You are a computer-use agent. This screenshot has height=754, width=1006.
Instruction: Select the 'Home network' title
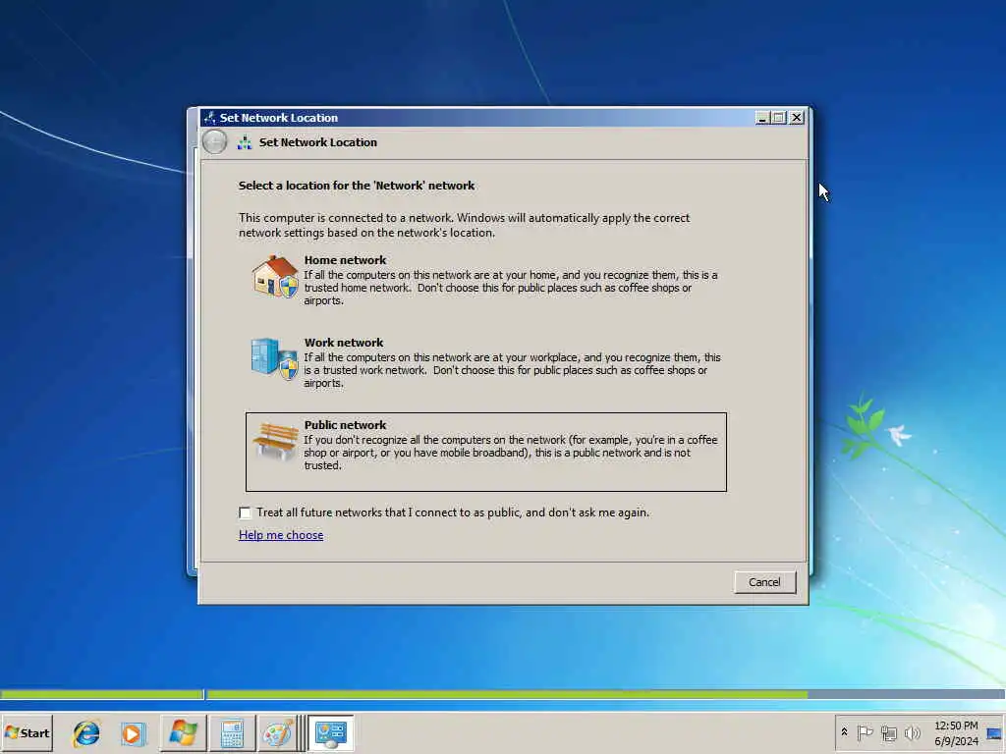345,259
